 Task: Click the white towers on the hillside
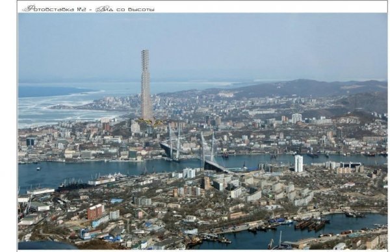296,118
